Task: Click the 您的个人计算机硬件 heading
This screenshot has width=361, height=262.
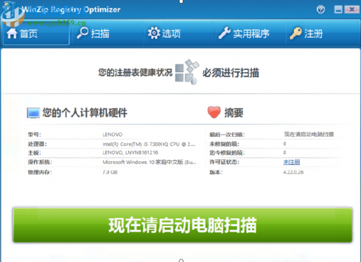Action: pos(85,113)
